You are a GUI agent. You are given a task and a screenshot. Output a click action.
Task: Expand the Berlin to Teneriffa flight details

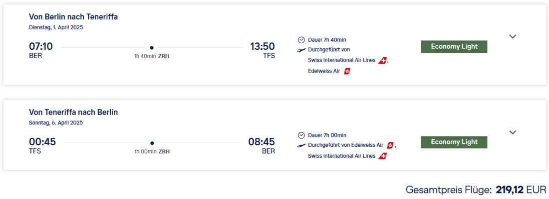(513, 36)
